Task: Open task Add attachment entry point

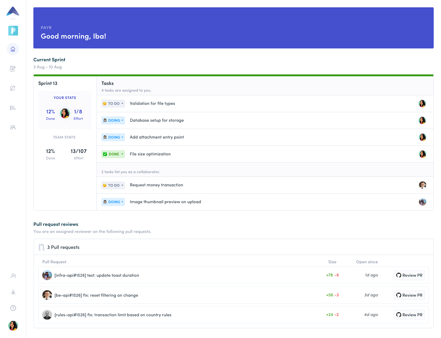Action: coord(157,137)
